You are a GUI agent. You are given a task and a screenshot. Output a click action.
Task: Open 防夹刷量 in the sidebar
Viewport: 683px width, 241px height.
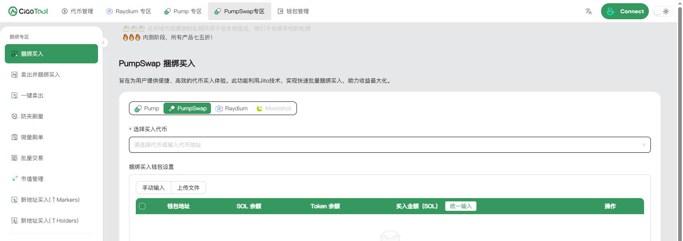[x=51, y=116]
